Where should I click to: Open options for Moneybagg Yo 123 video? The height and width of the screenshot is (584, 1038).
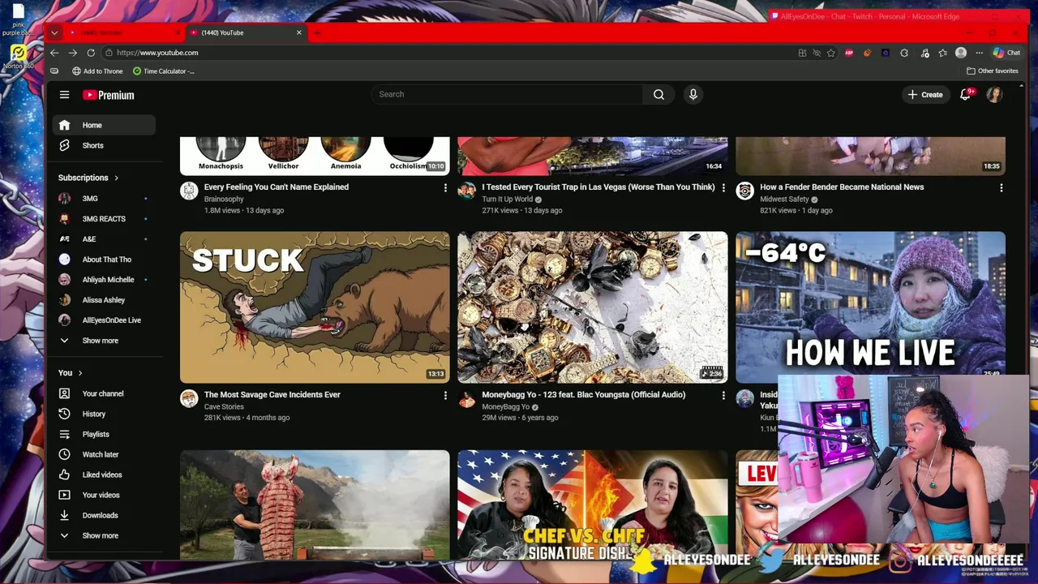[x=723, y=395]
